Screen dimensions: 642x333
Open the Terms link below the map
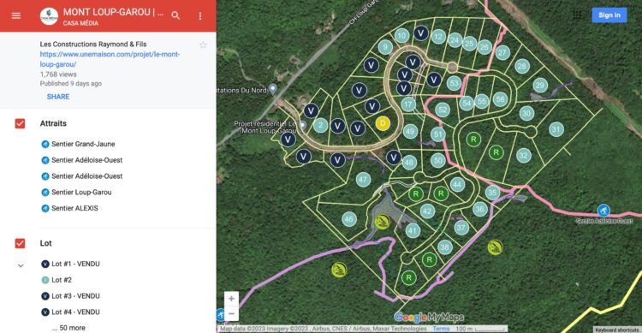click(441, 329)
